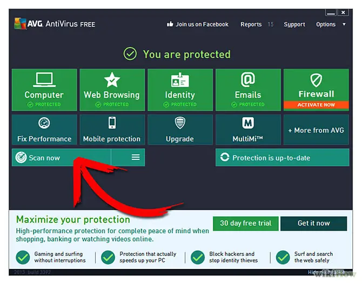
Task: Open the Identity badge icon
Action: pos(180,80)
